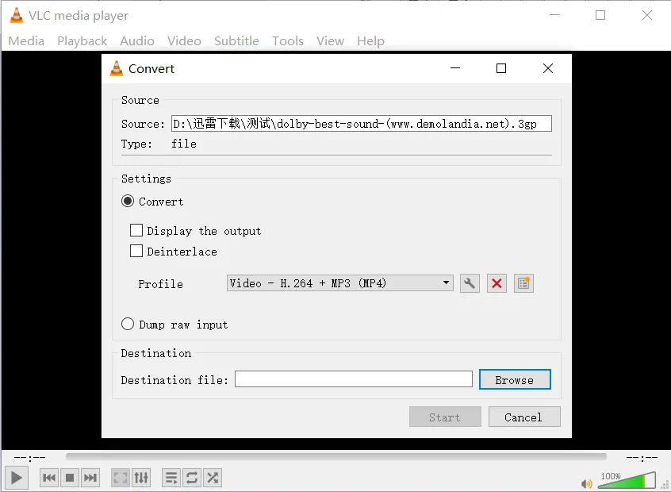This screenshot has width=671, height=492.
Task: Toggle loop repeat mode
Action: [x=192, y=478]
